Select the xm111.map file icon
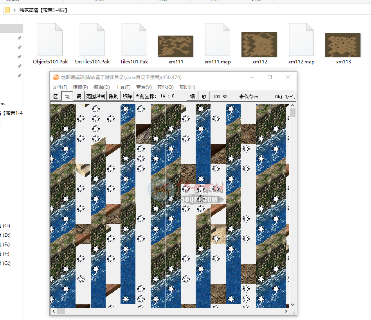This screenshot has height=320, width=371. coord(218,40)
